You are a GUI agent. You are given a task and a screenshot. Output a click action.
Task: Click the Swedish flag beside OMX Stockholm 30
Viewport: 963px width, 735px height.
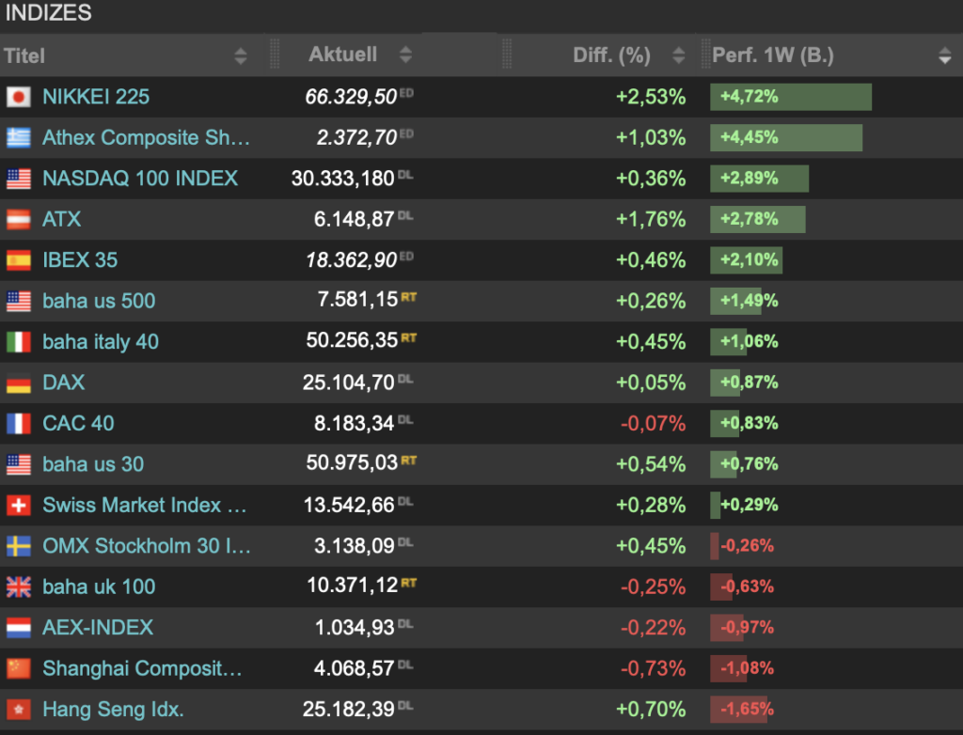pyautogui.click(x=19, y=546)
